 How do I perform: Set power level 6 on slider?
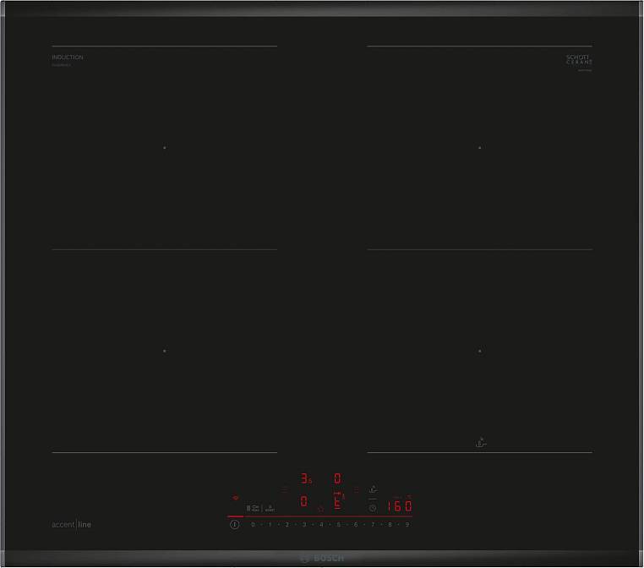click(x=356, y=524)
